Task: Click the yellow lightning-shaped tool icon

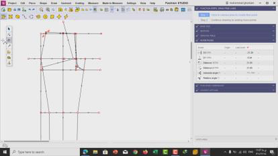Action: click(66, 16)
